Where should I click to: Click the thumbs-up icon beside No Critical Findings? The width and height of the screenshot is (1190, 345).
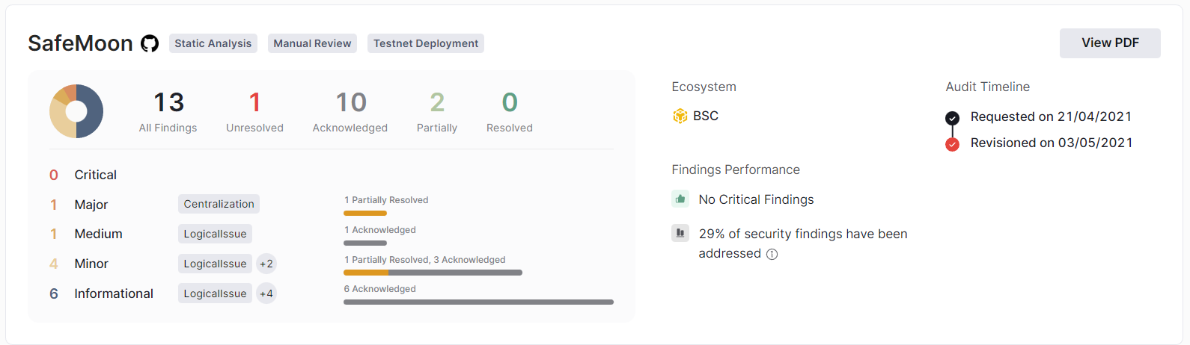click(680, 199)
